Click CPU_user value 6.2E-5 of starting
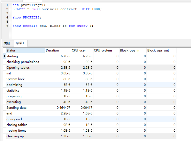Image resolution: width=191 pixels, height=141 pixels. click(x=88, y=56)
